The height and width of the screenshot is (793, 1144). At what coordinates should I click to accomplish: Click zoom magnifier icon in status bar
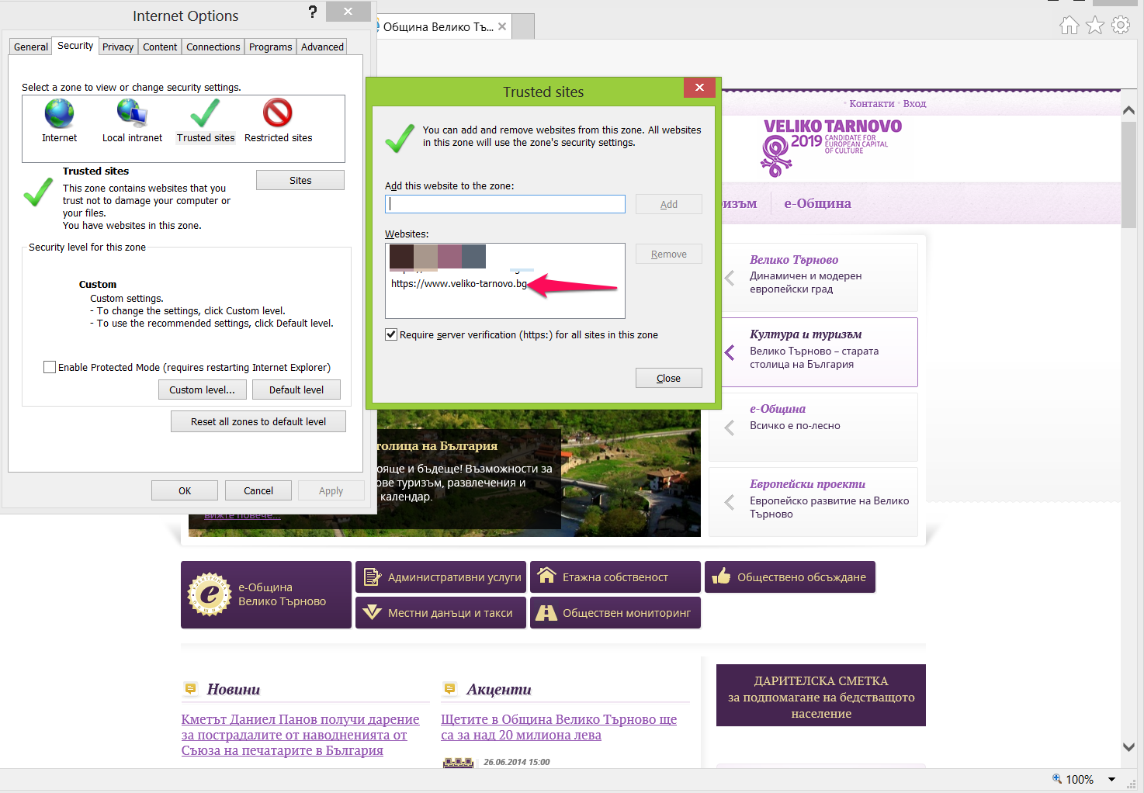(1056, 778)
